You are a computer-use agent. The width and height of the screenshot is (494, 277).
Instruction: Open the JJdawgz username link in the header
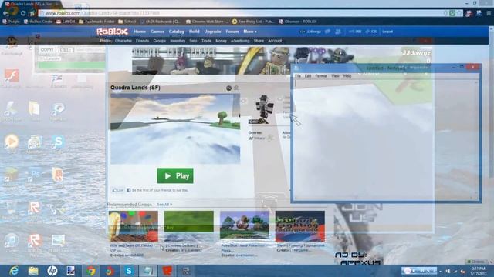click(313, 32)
